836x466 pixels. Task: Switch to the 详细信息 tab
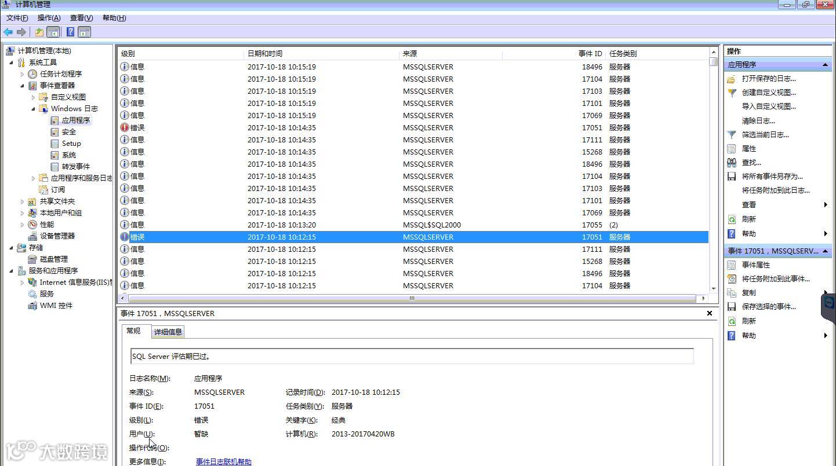[168, 332]
